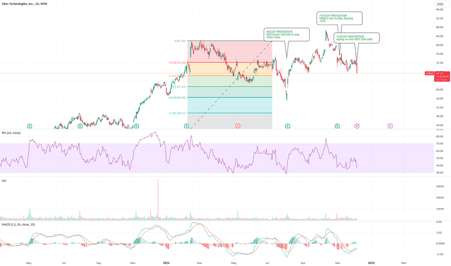This screenshot has height=266, width=451.
Task: Select the 8/5/24 VROCKSTAR callout note
Action: tap(287, 34)
